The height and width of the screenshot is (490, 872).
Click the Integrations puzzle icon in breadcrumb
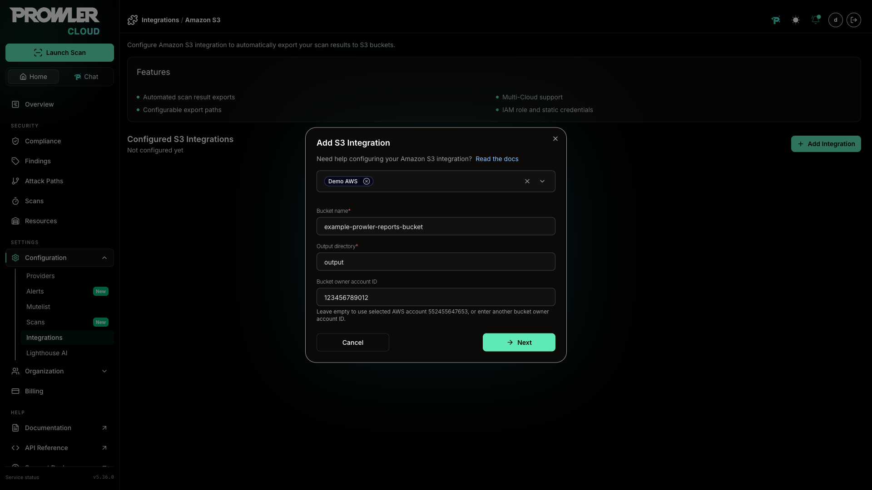(133, 20)
